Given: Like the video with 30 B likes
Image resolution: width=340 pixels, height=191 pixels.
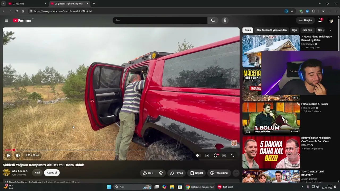Looking at the screenshot, I should [148, 173].
